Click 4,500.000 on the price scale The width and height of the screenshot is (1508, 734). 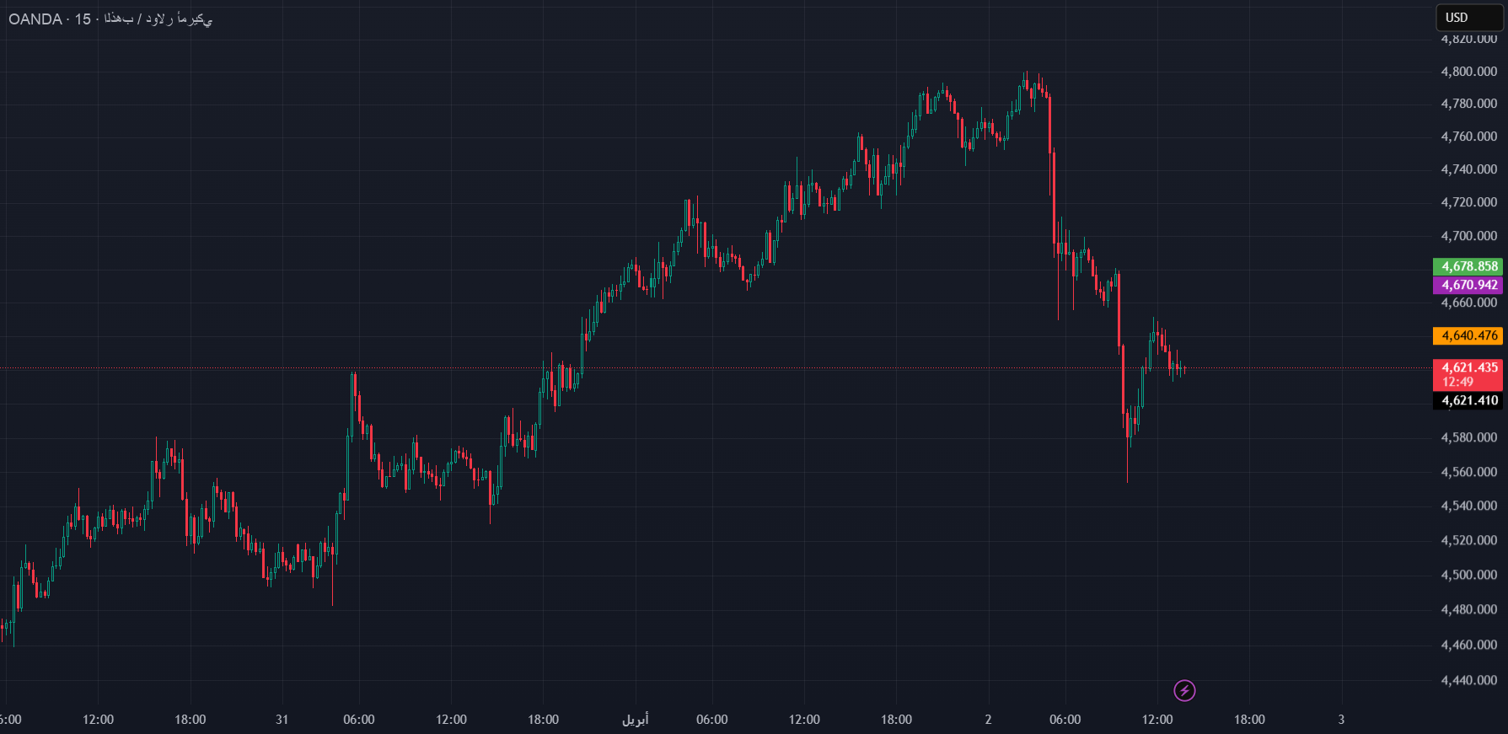pos(1468,575)
